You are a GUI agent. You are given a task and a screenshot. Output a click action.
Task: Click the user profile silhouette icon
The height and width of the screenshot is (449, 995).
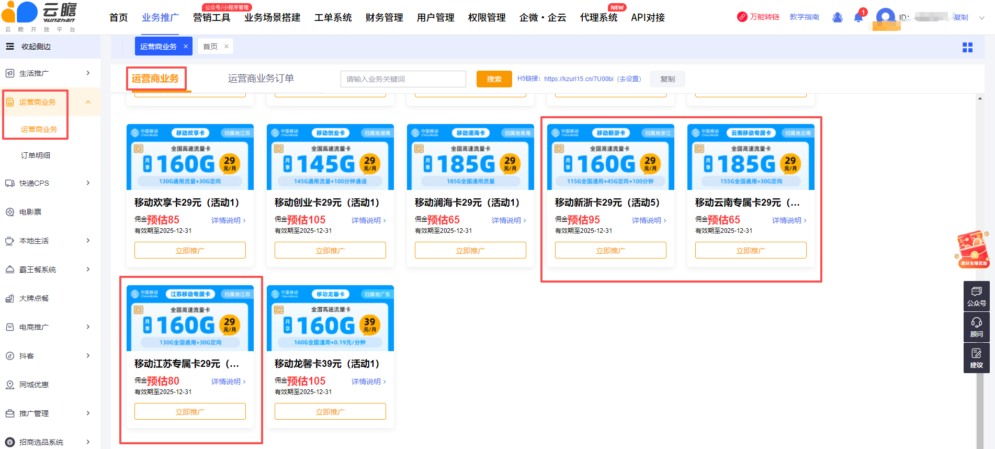coord(837,17)
